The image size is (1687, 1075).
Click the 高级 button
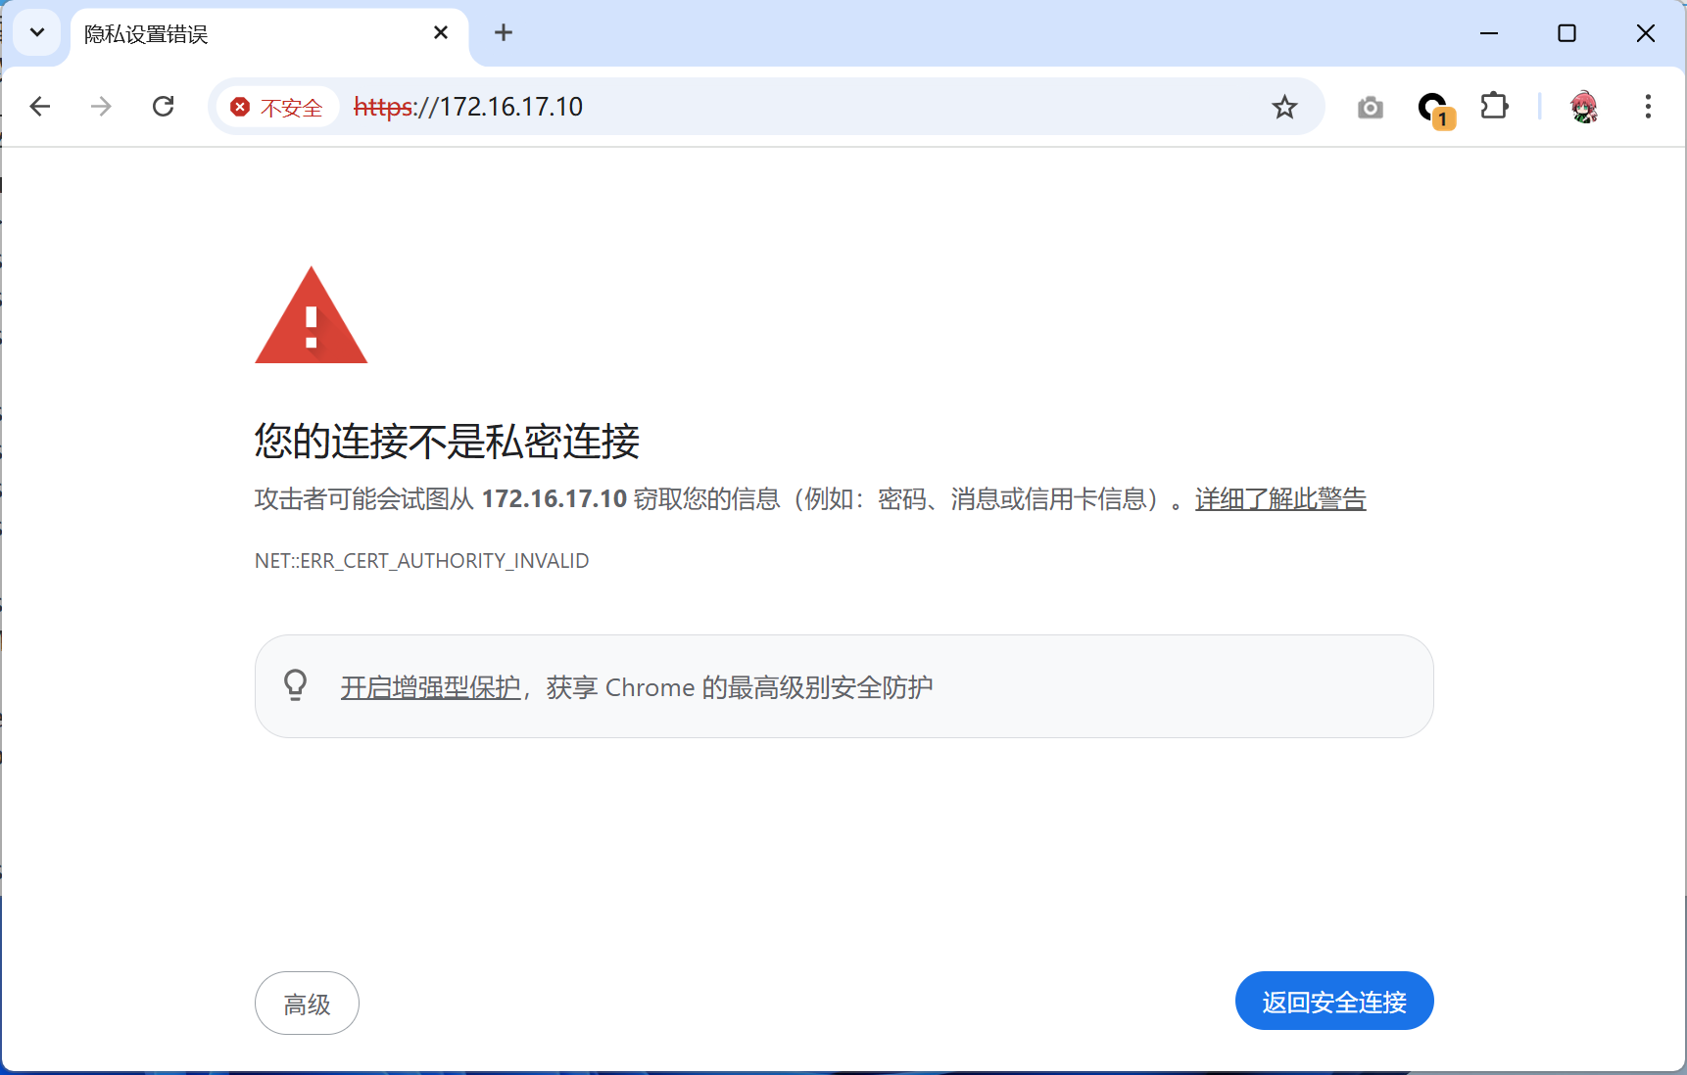coord(307,1004)
